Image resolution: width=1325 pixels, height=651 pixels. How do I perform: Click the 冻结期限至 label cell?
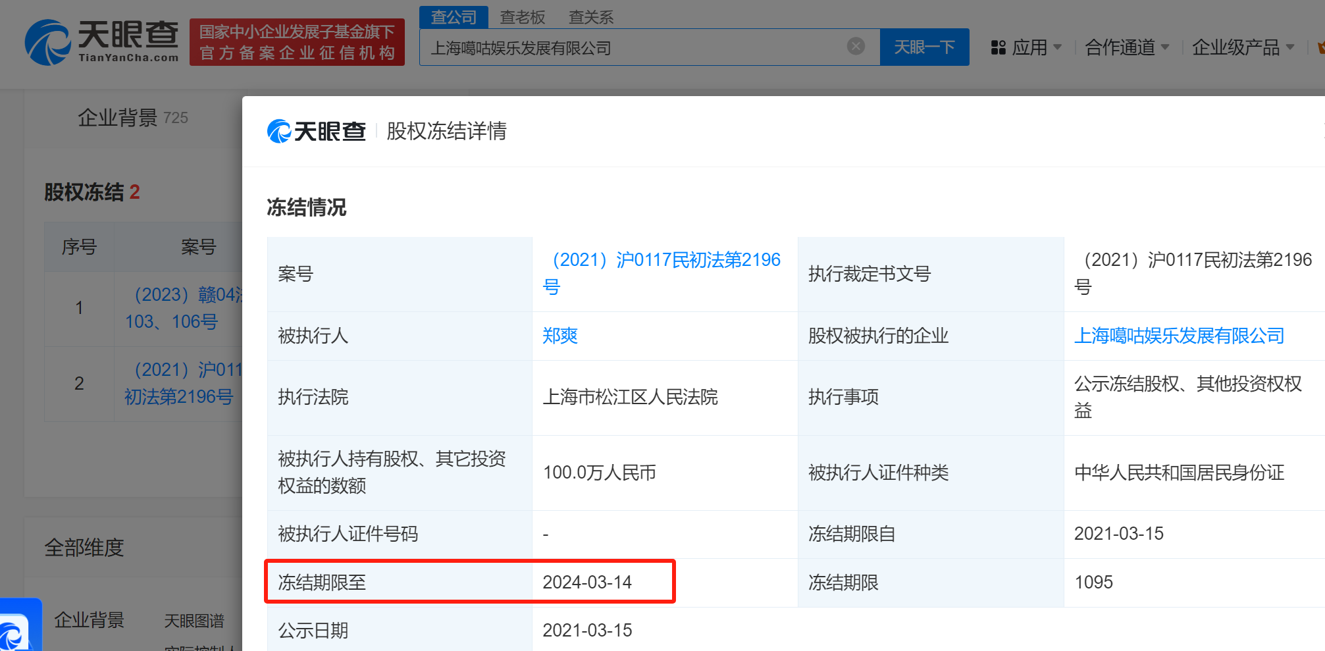(x=400, y=583)
